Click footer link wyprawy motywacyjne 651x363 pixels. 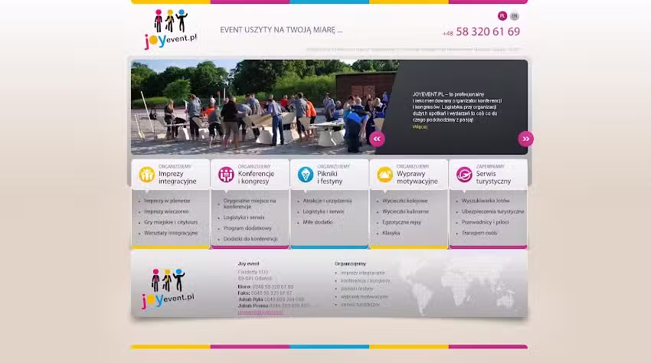365,296
